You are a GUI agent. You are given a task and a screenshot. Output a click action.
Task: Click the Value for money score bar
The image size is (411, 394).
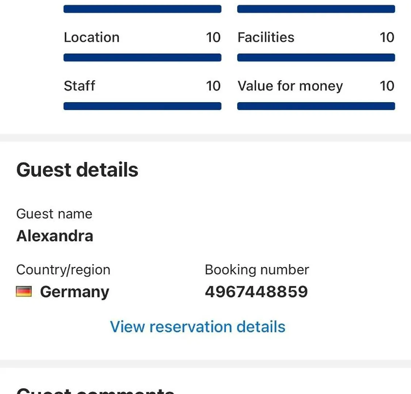316,106
